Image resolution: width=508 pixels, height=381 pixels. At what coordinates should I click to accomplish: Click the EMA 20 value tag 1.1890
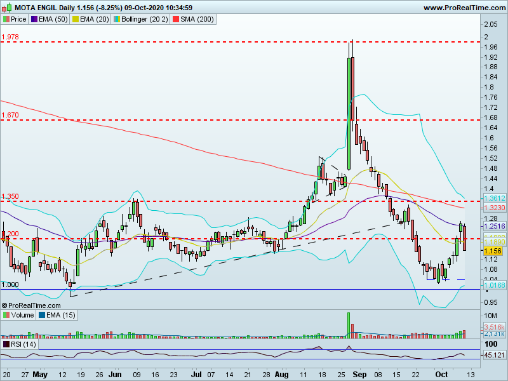495,242
